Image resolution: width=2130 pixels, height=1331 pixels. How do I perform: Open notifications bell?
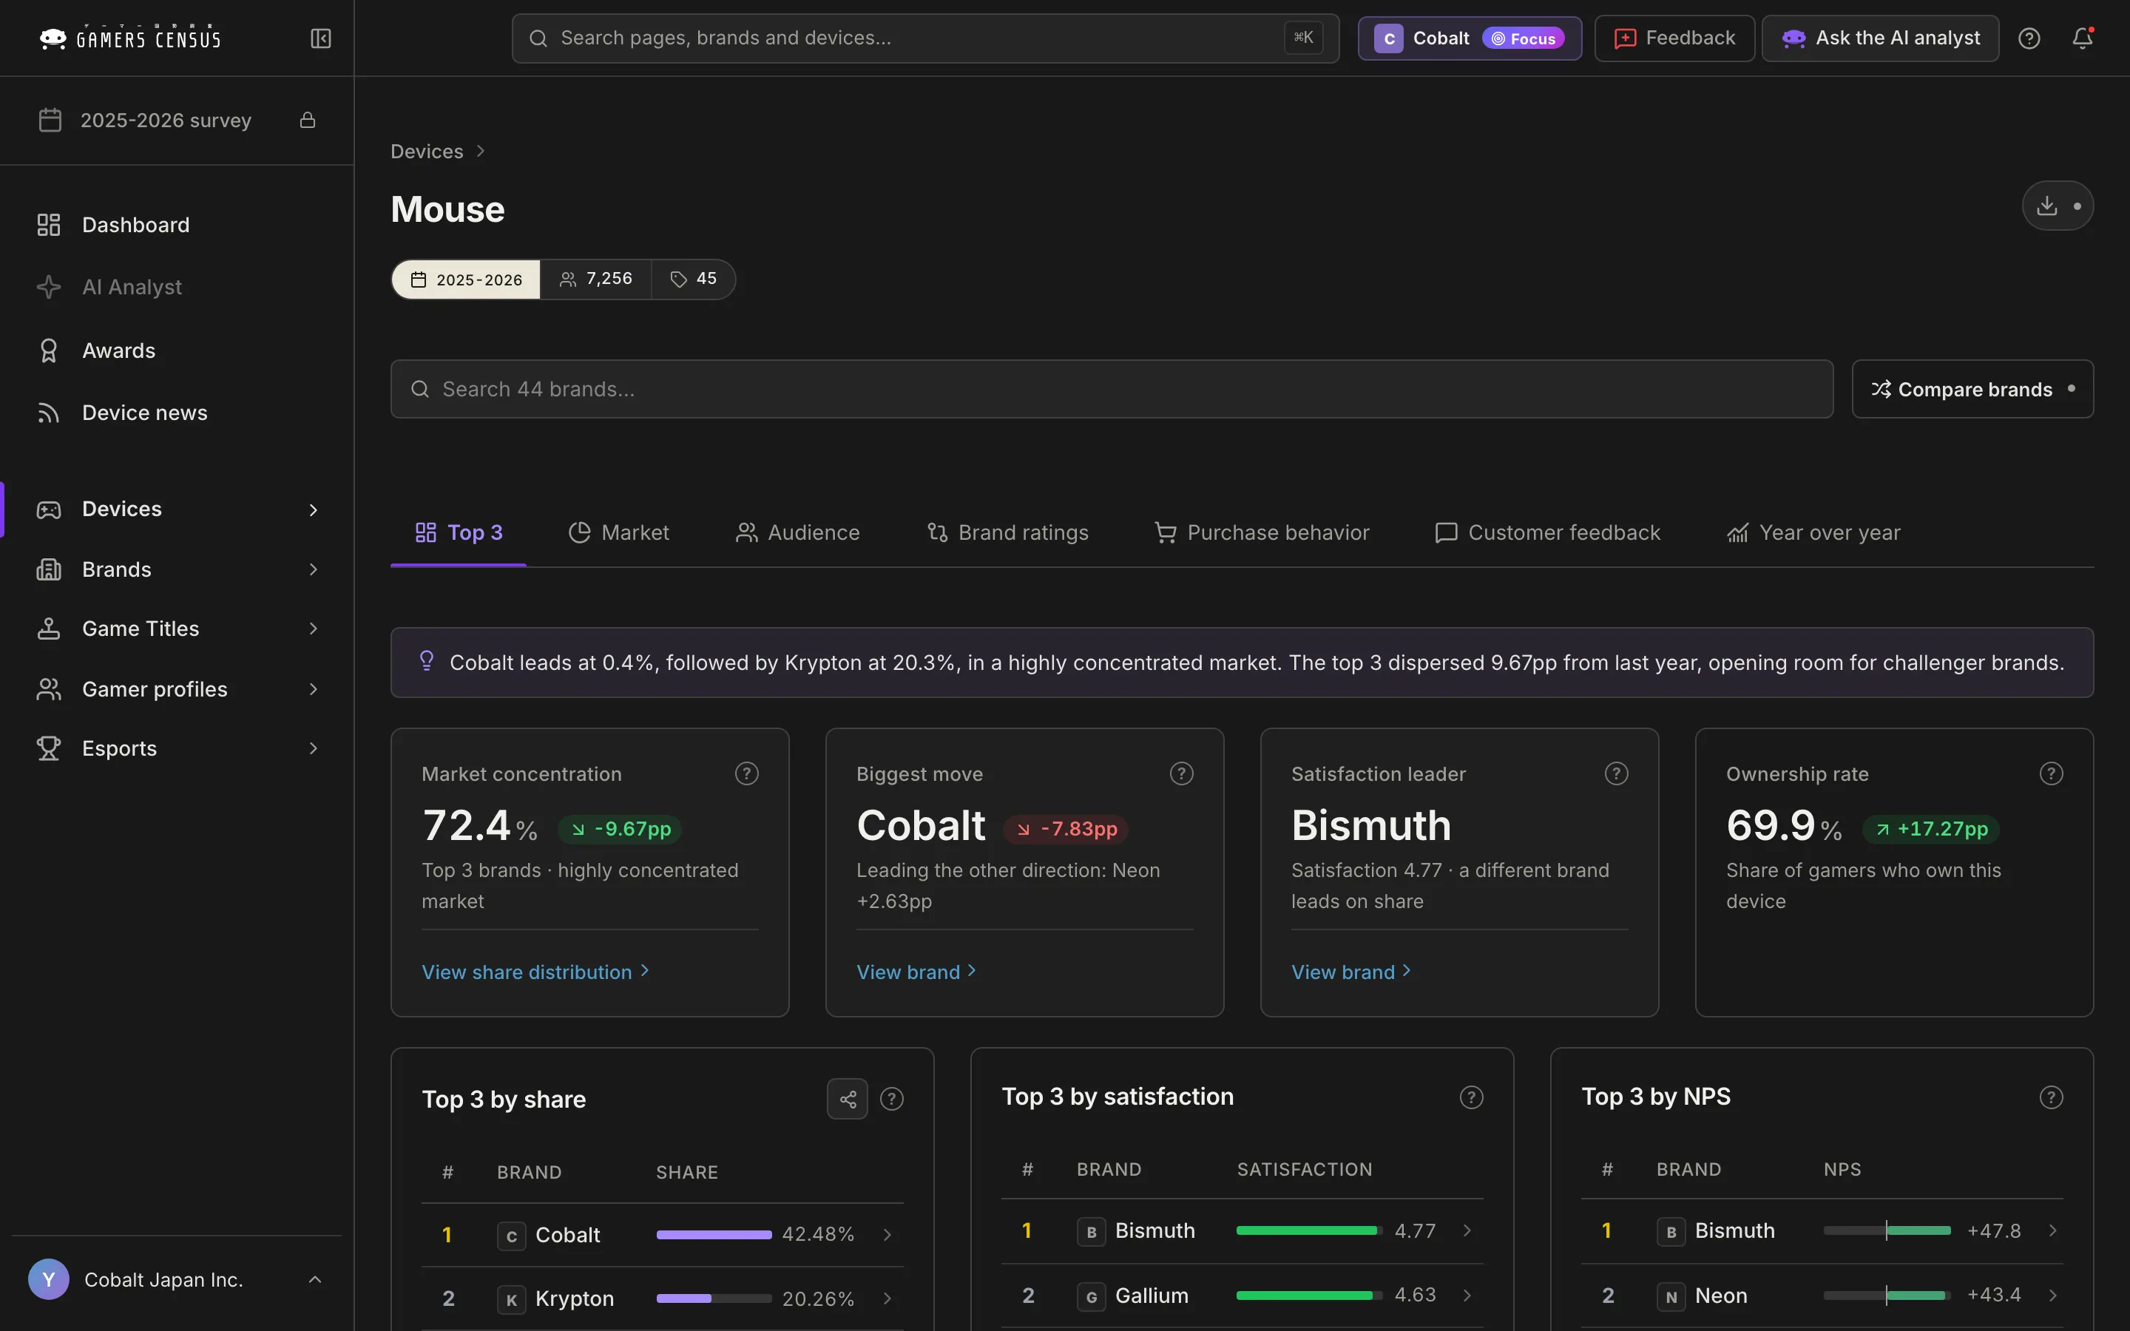(2083, 38)
